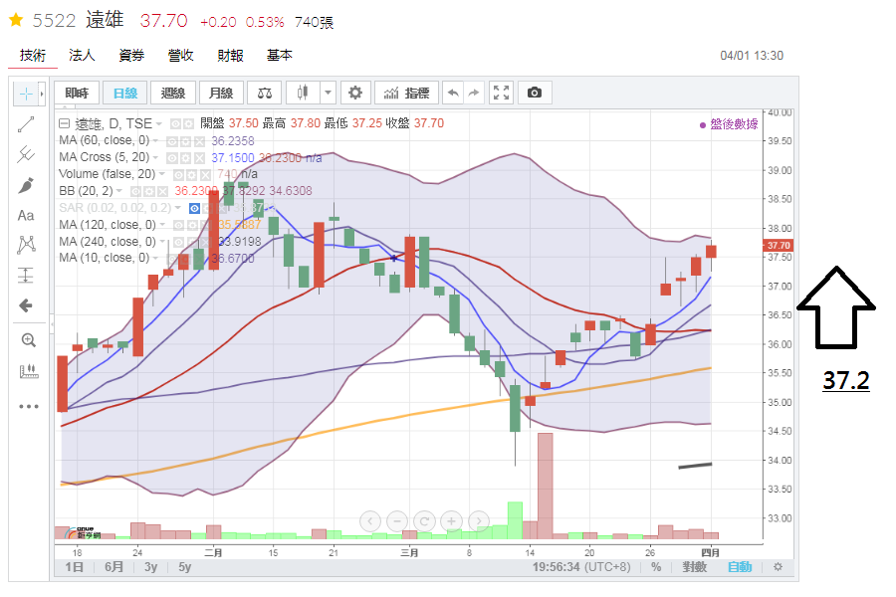
Task: Set range to 6月
Action: 113,567
